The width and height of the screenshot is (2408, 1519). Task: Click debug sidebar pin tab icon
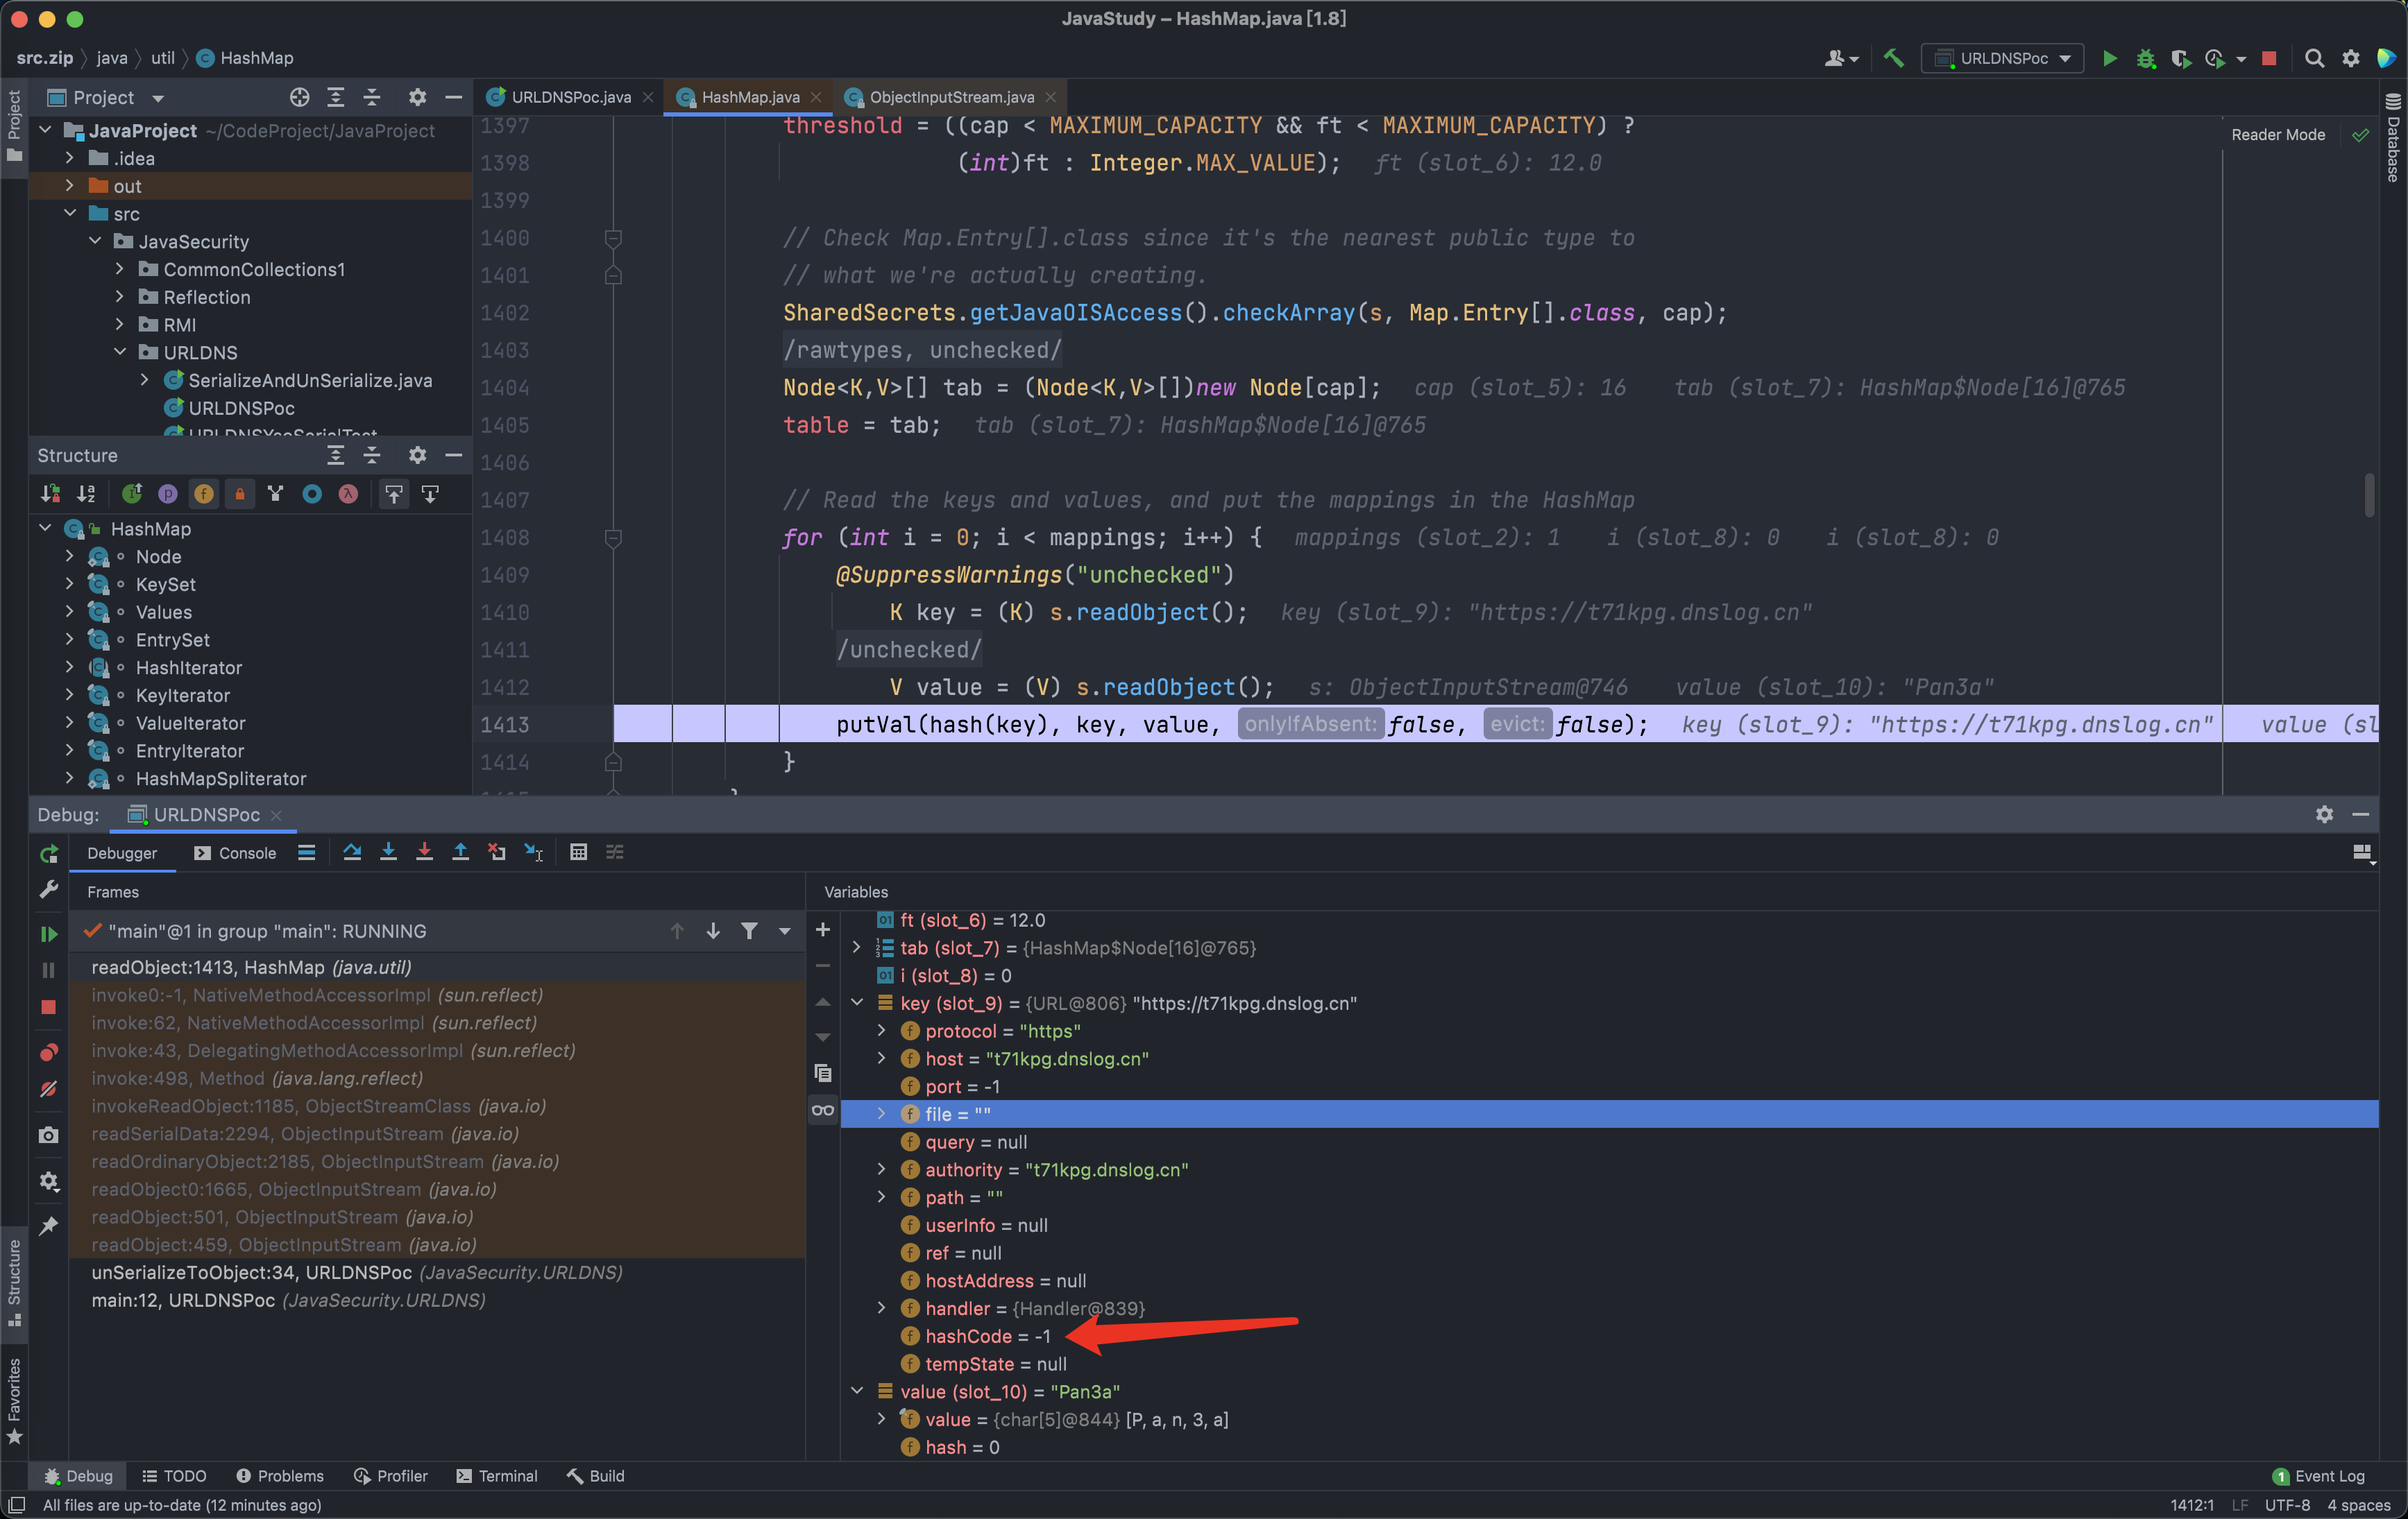48,1226
